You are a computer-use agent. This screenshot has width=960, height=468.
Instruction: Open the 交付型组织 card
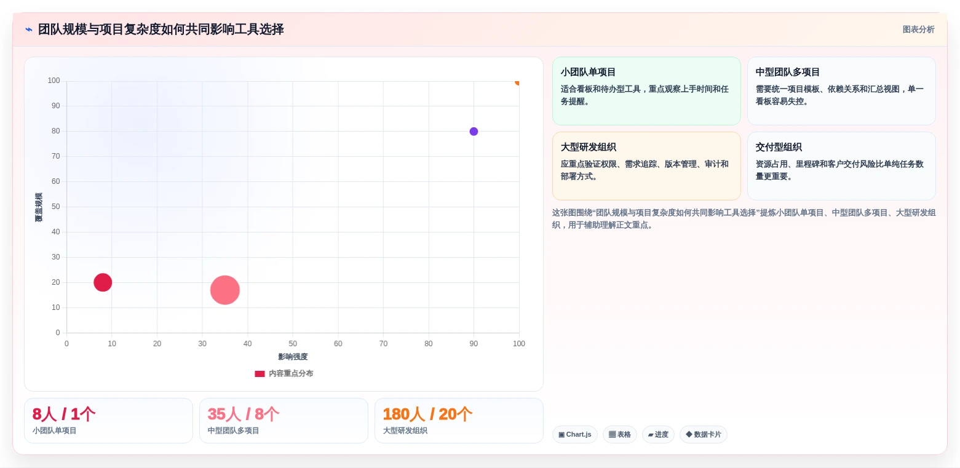pos(841,166)
